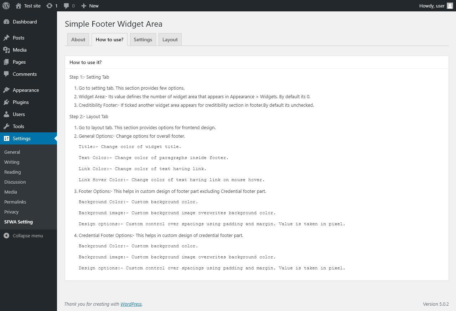Image resolution: width=456 pixels, height=311 pixels.
Task: Open the Test site home icon
Action: click(19, 6)
